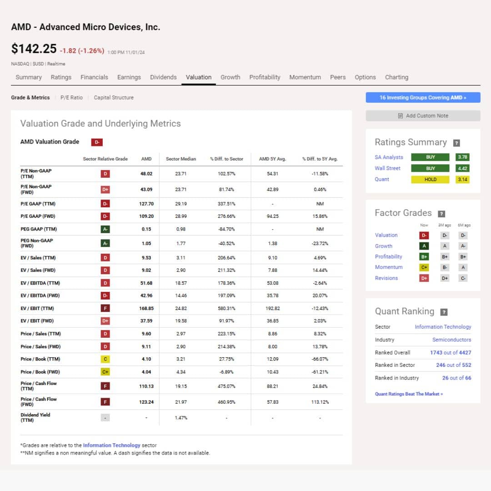Screen dimensions: 491x491
Task: Click the Wall Street 4.42 score box
Action: 462,169
